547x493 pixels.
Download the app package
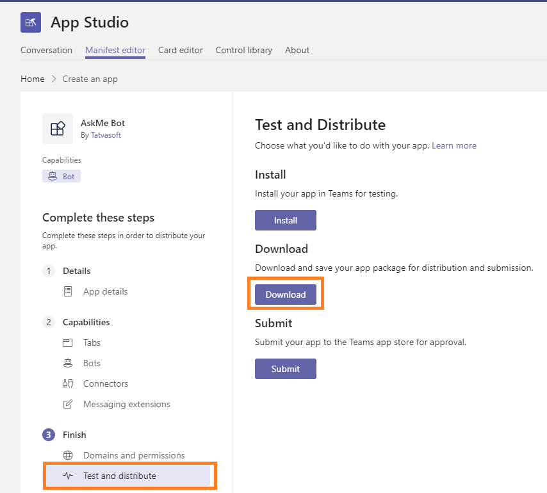point(286,295)
